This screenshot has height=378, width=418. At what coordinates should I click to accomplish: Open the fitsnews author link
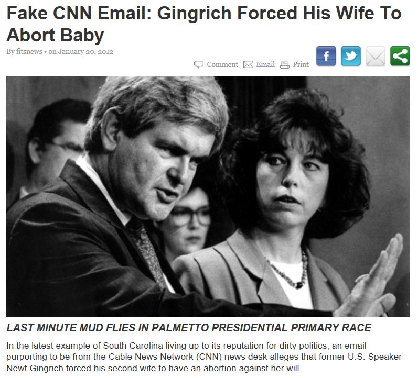tap(29, 51)
